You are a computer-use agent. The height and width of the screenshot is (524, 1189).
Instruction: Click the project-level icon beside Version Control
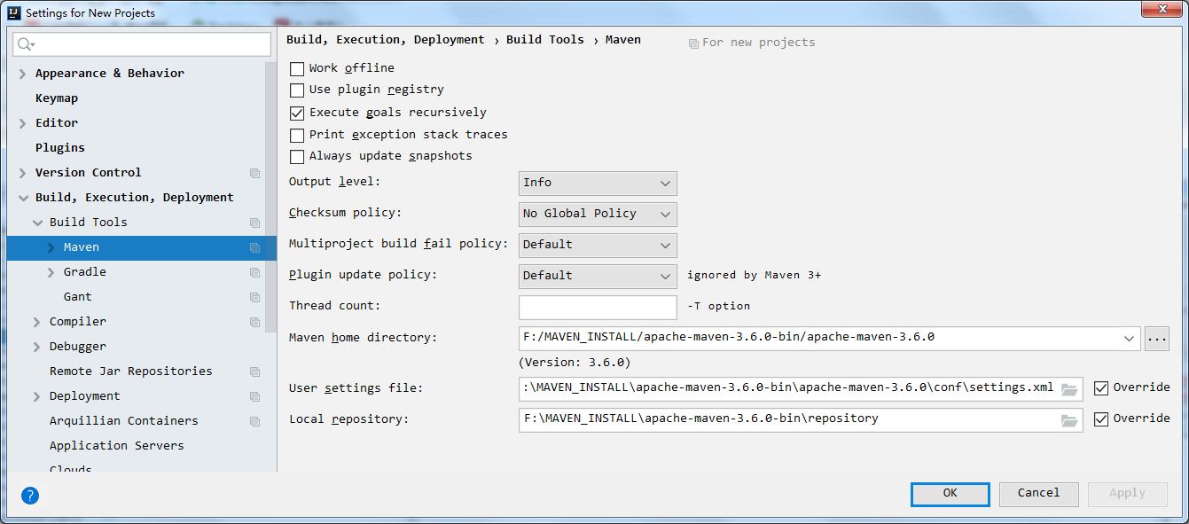(x=255, y=173)
